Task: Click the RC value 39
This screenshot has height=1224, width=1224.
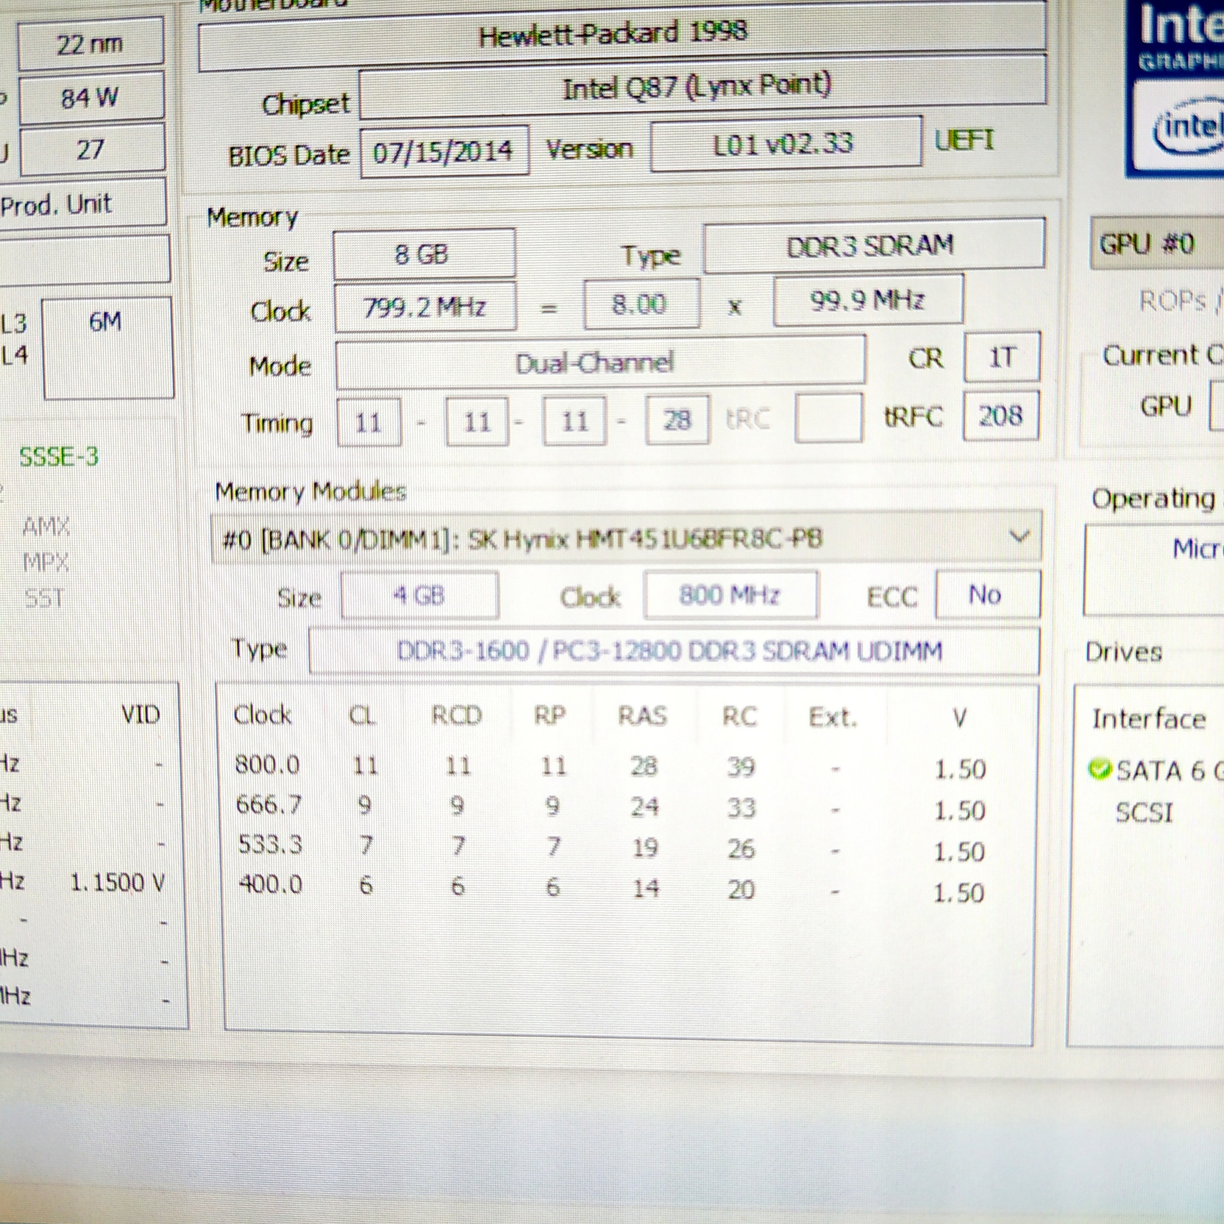Action: pyautogui.click(x=741, y=768)
